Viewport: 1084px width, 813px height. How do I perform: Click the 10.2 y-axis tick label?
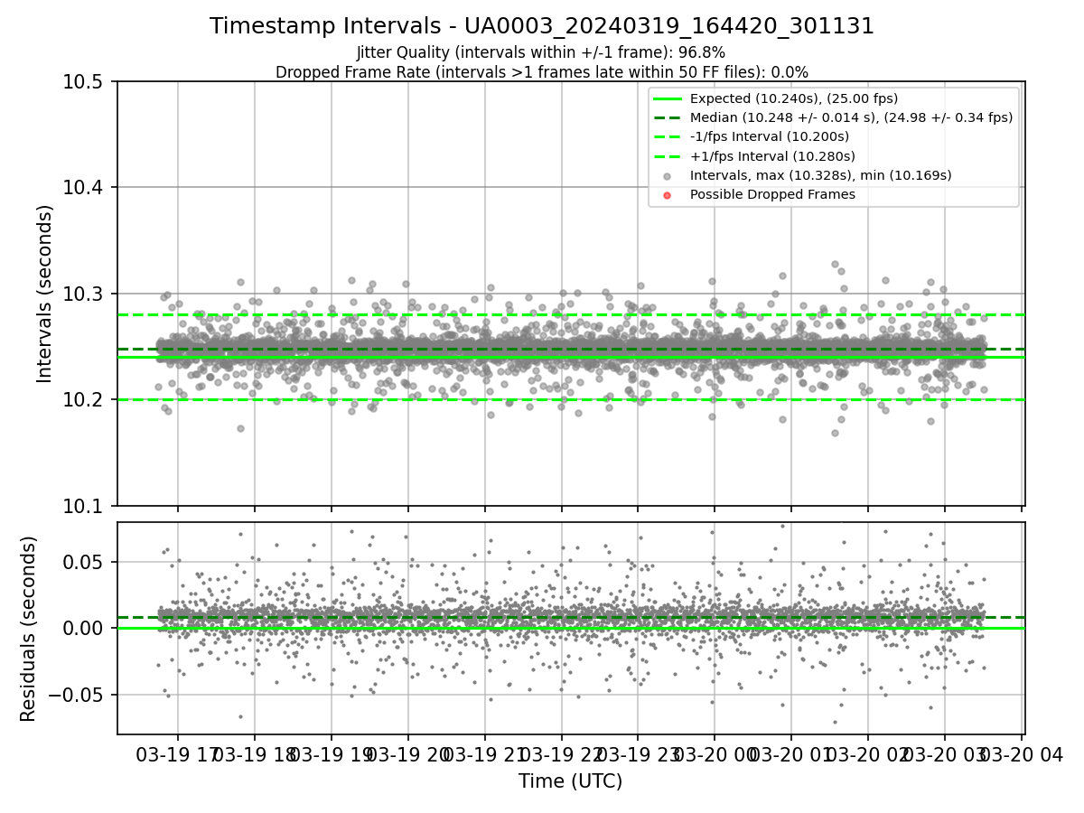click(x=85, y=400)
